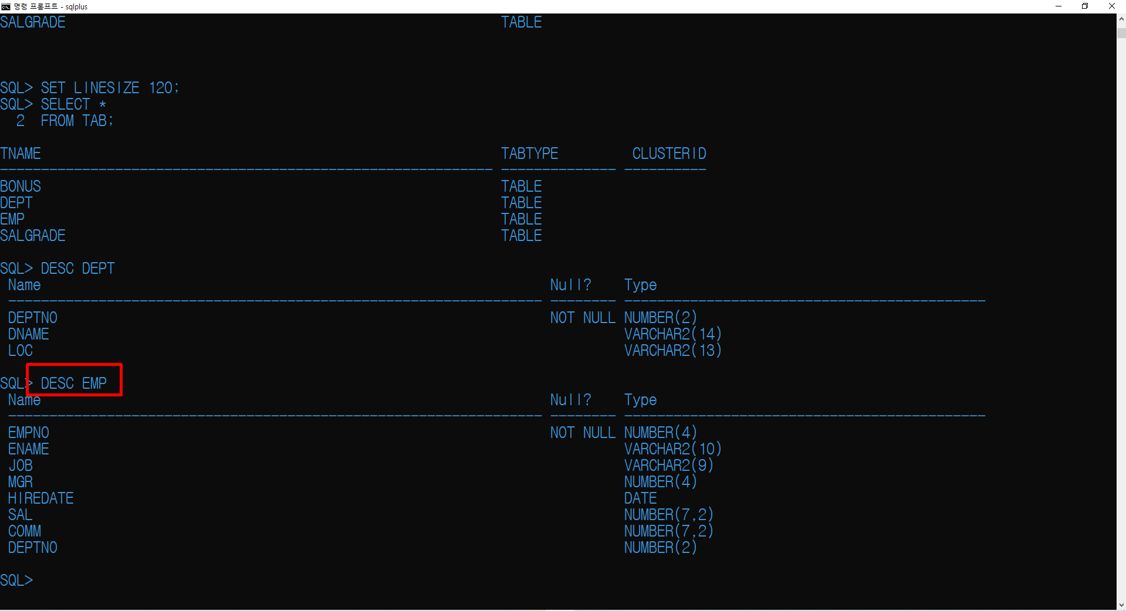Click the DATE type of HIREDATE

pyautogui.click(x=640, y=498)
